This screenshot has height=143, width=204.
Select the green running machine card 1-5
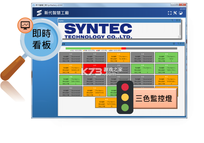[167, 58]
